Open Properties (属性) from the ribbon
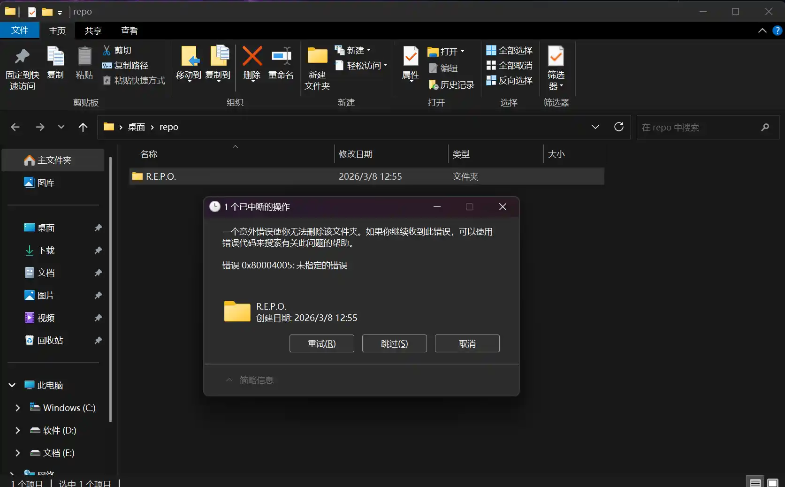The width and height of the screenshot is (785, 487). click(x=411, y=57)
